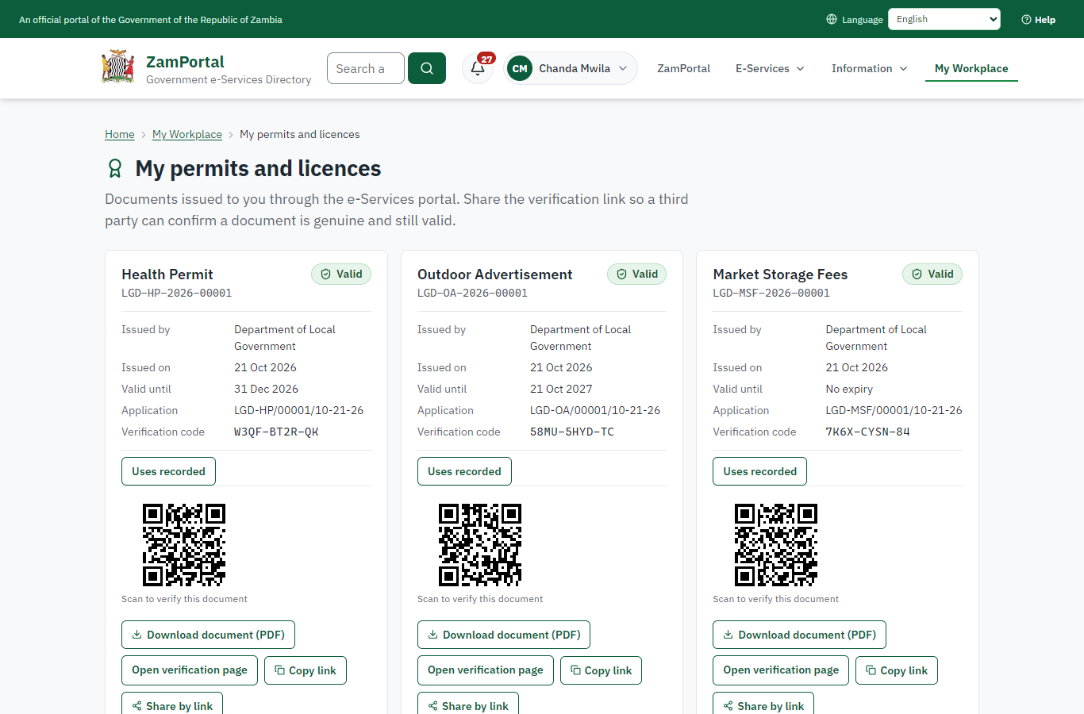Click Uses recorded on Outdoor Advertisement
The image size is (1084, 714).
(x=464, y=471)
